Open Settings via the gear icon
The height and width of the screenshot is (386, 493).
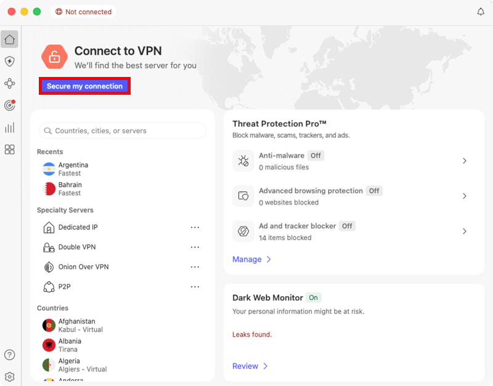point(9,377)
